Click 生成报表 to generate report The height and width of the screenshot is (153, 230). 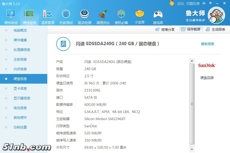pos(216,29)
